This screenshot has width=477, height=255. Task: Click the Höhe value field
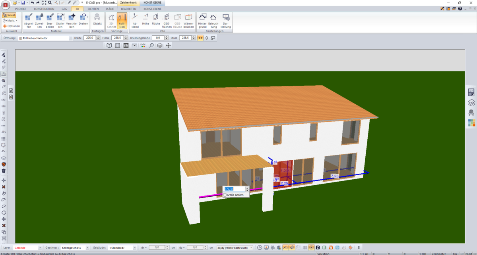pos(117,38)
